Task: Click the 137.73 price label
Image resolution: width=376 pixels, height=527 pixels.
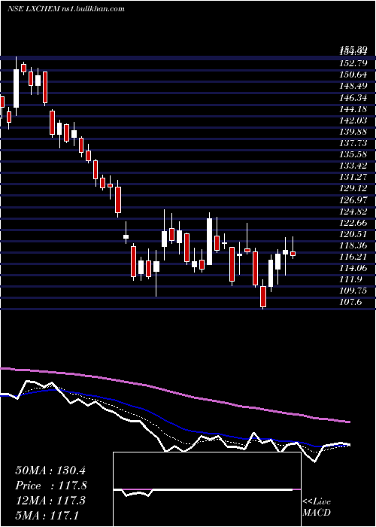Action: pyautogui.click(x=353, y=143)
